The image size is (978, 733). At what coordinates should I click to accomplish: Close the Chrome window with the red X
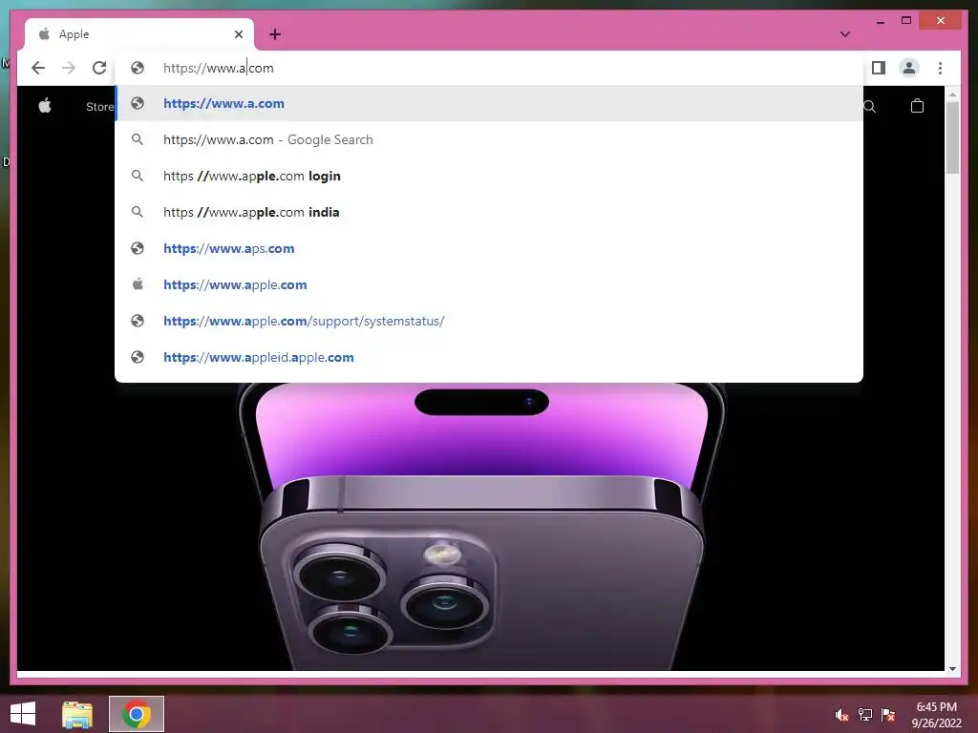pos(941,21)
